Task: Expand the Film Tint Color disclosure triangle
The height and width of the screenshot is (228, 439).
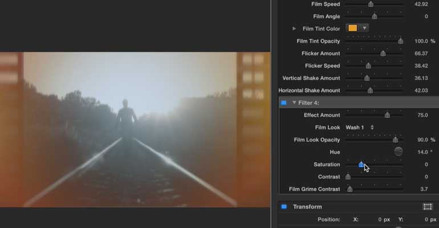Action: tap(294, 28)
